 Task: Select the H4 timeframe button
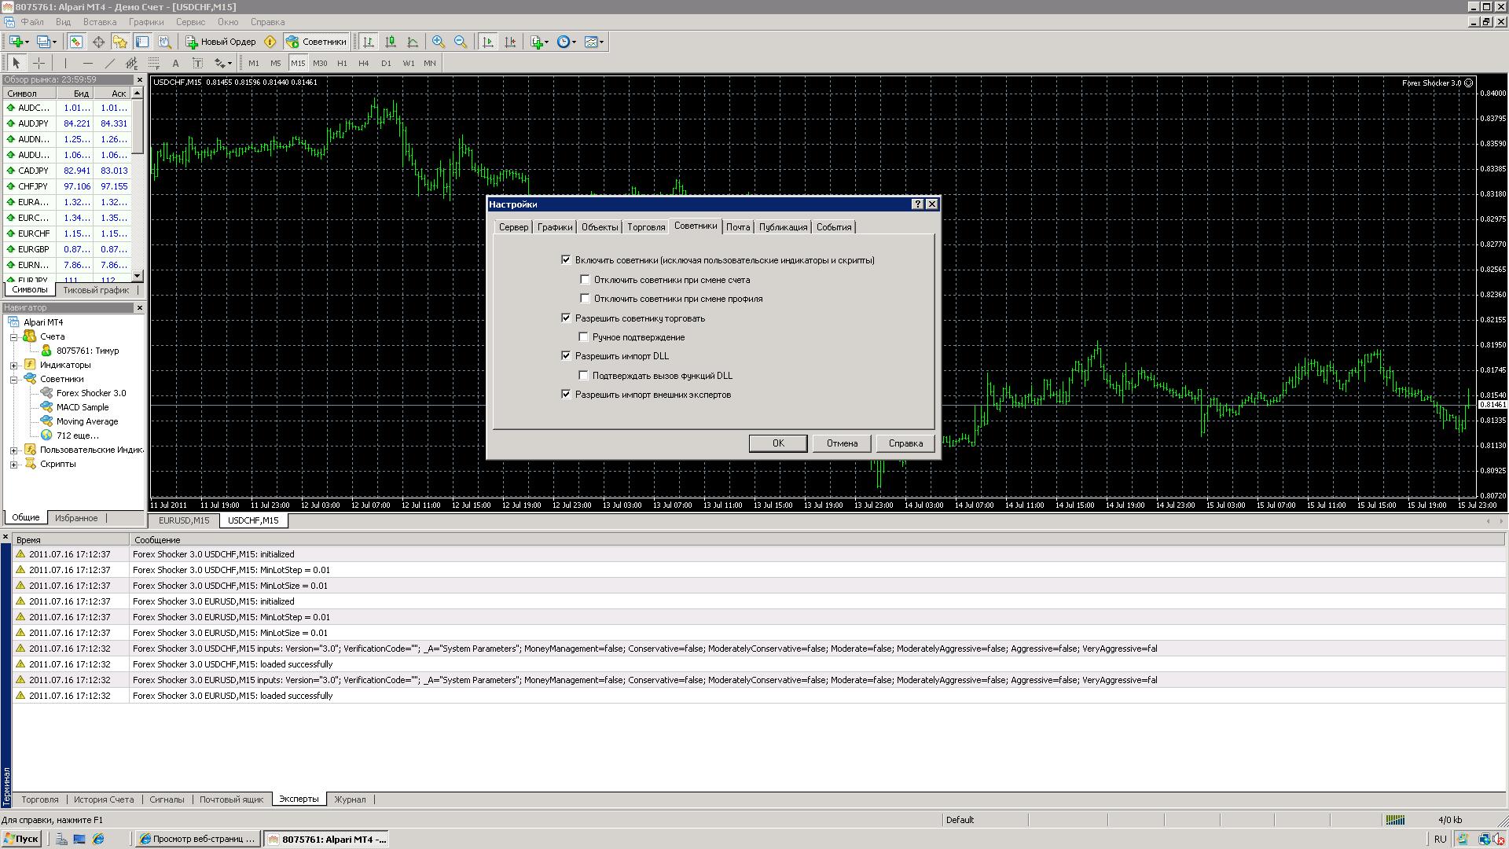point(363,63)
